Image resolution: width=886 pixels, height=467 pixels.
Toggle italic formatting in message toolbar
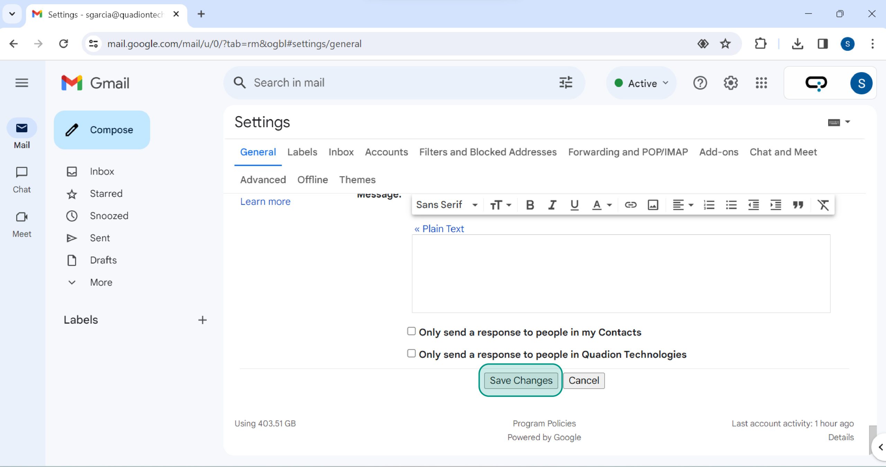tap(552, 205)
